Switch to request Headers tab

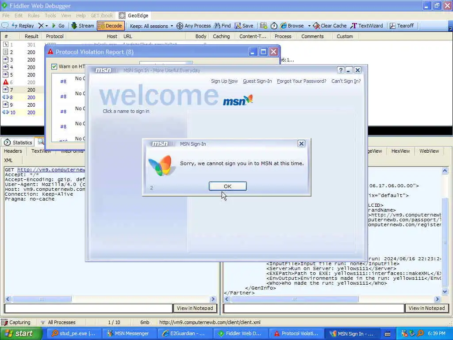(13, 151)
